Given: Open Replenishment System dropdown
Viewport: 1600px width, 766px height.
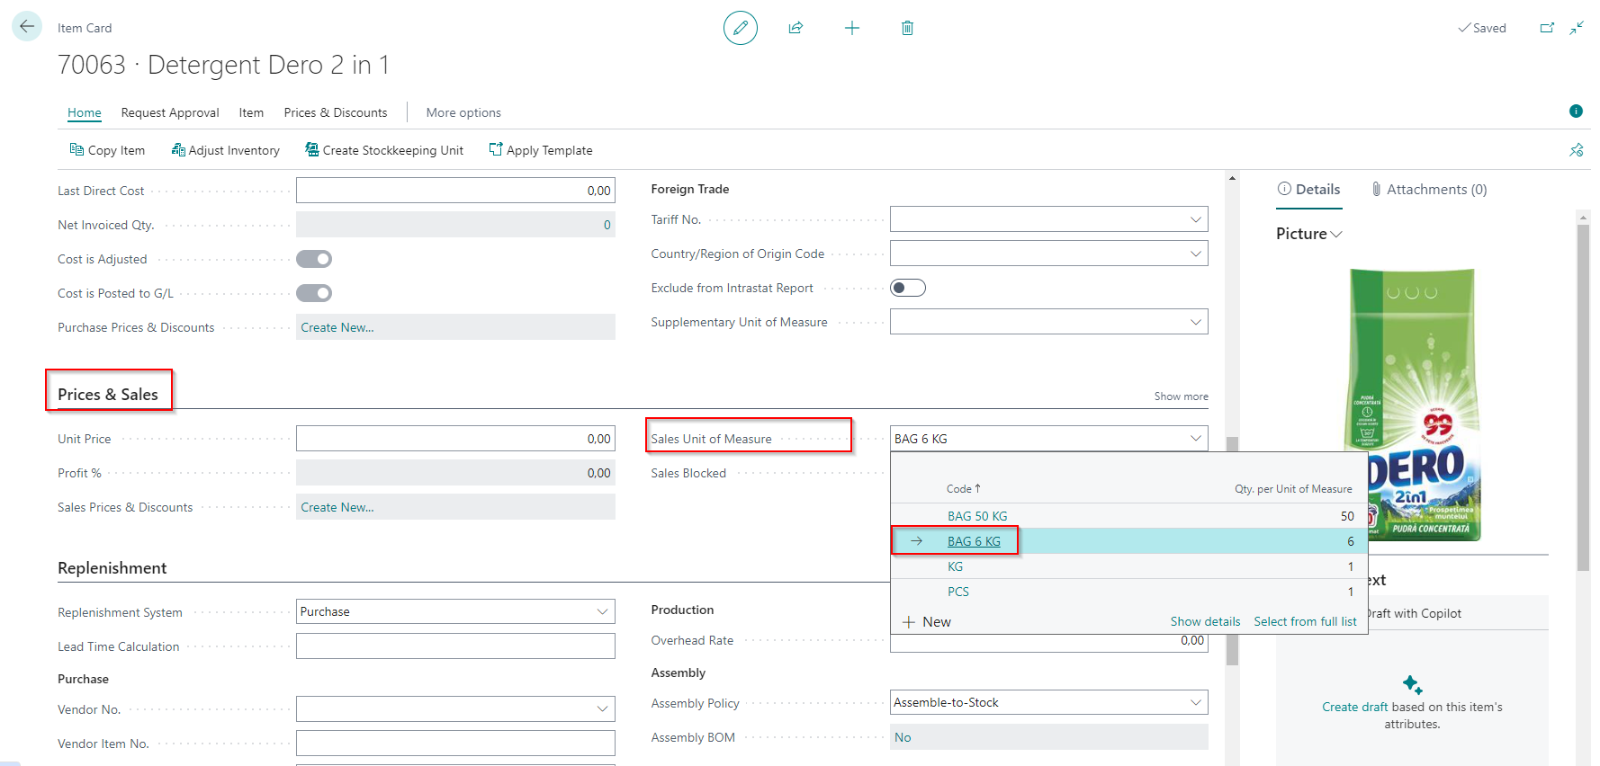Looking at the screenshot, I should (603, 611).
